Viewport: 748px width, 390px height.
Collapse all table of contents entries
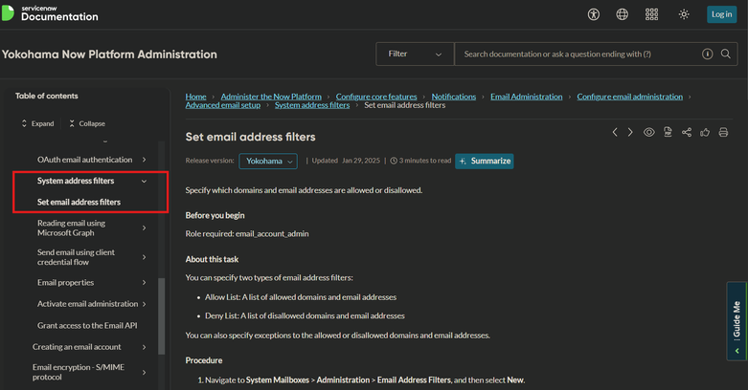[87, 123]
